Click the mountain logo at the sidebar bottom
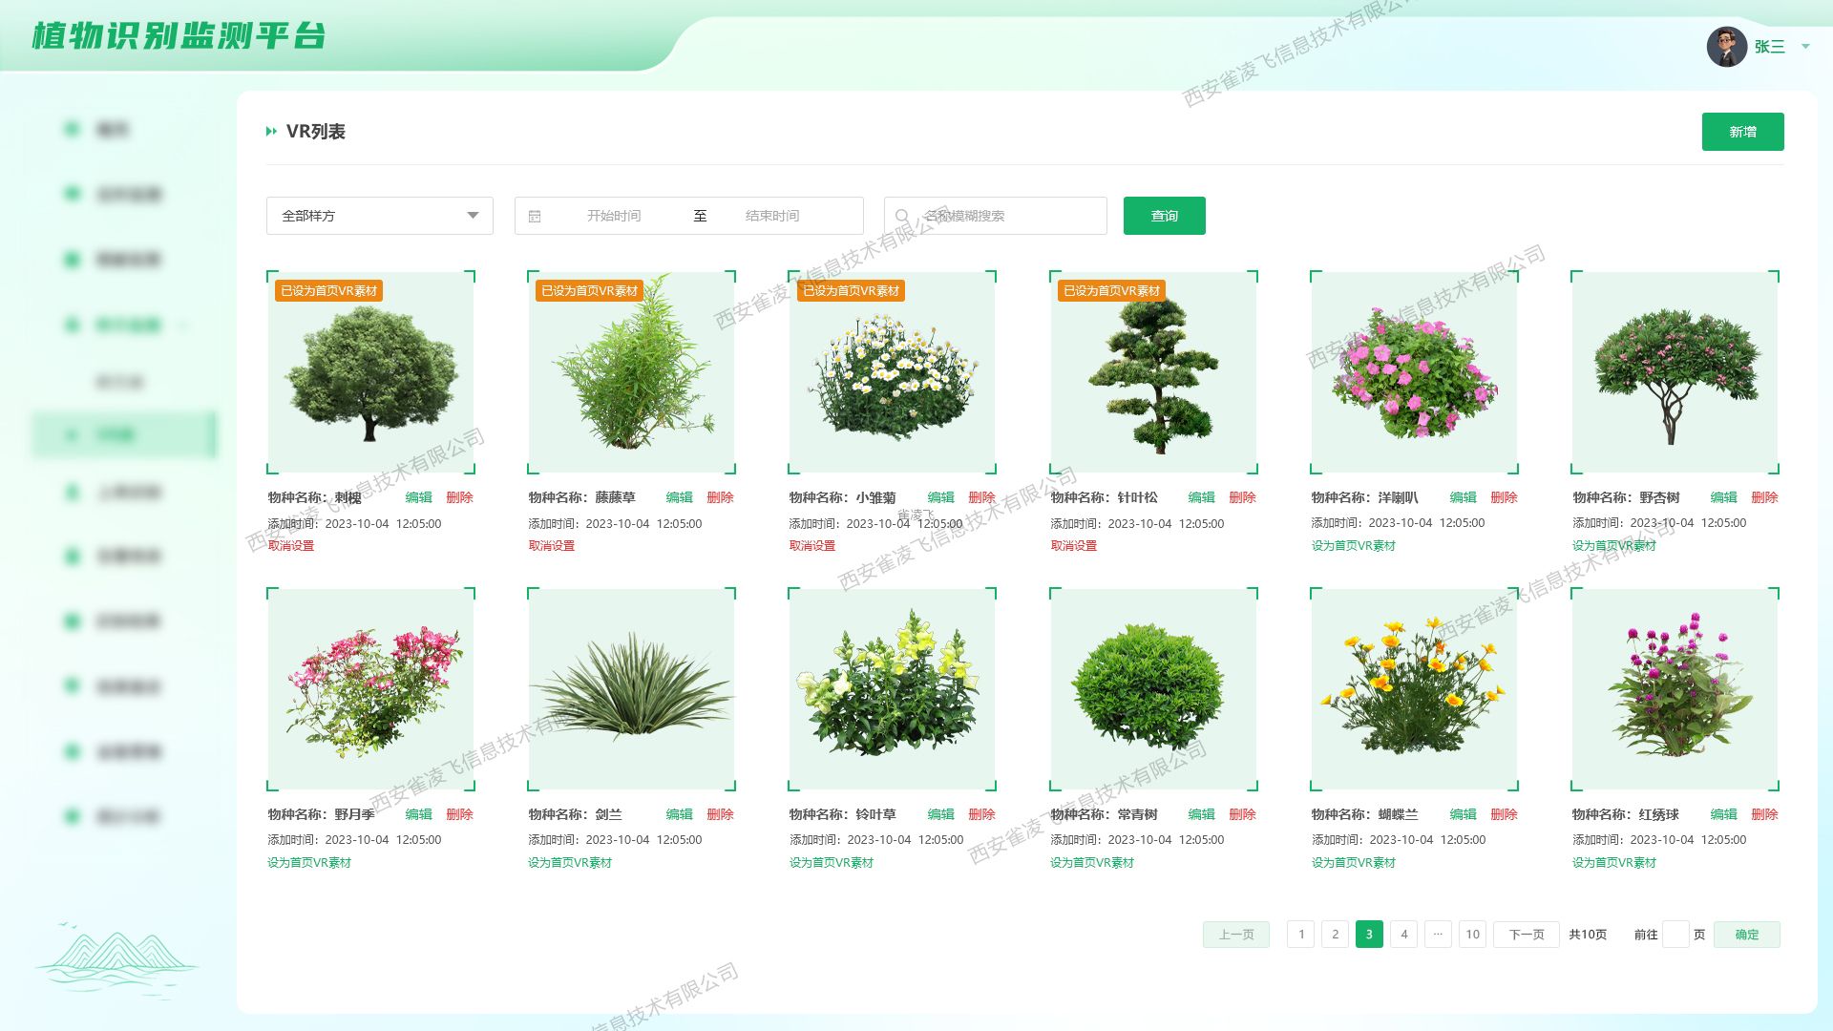This screenshot has width=1833, height=1031. [x=115, y=955]
